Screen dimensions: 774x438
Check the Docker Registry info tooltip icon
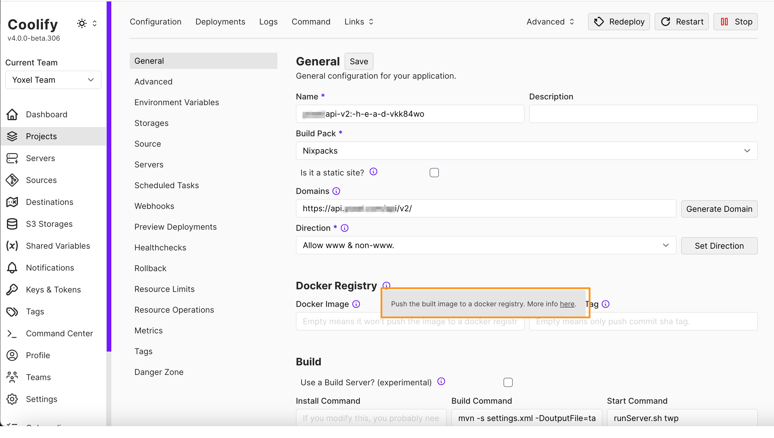point(386,286)
